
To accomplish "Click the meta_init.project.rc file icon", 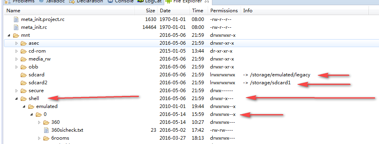I will [x=16, y=19].
